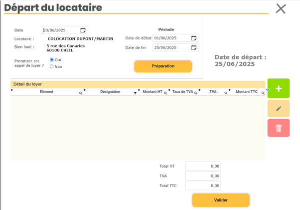Click the Préparation button
The image size is (300, 210).
pyautogui.click(x=163, y=66)
